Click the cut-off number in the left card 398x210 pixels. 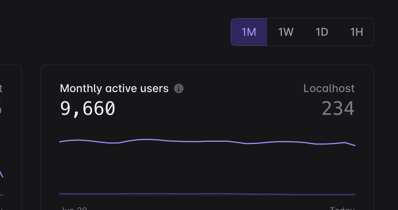click(1, 108)
